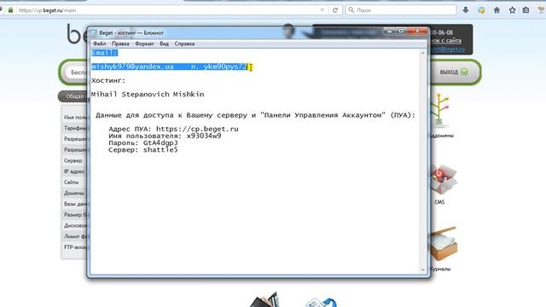Open Правка menu in Notepad
The image size is (546, 307).
click(x=120, y=43)
